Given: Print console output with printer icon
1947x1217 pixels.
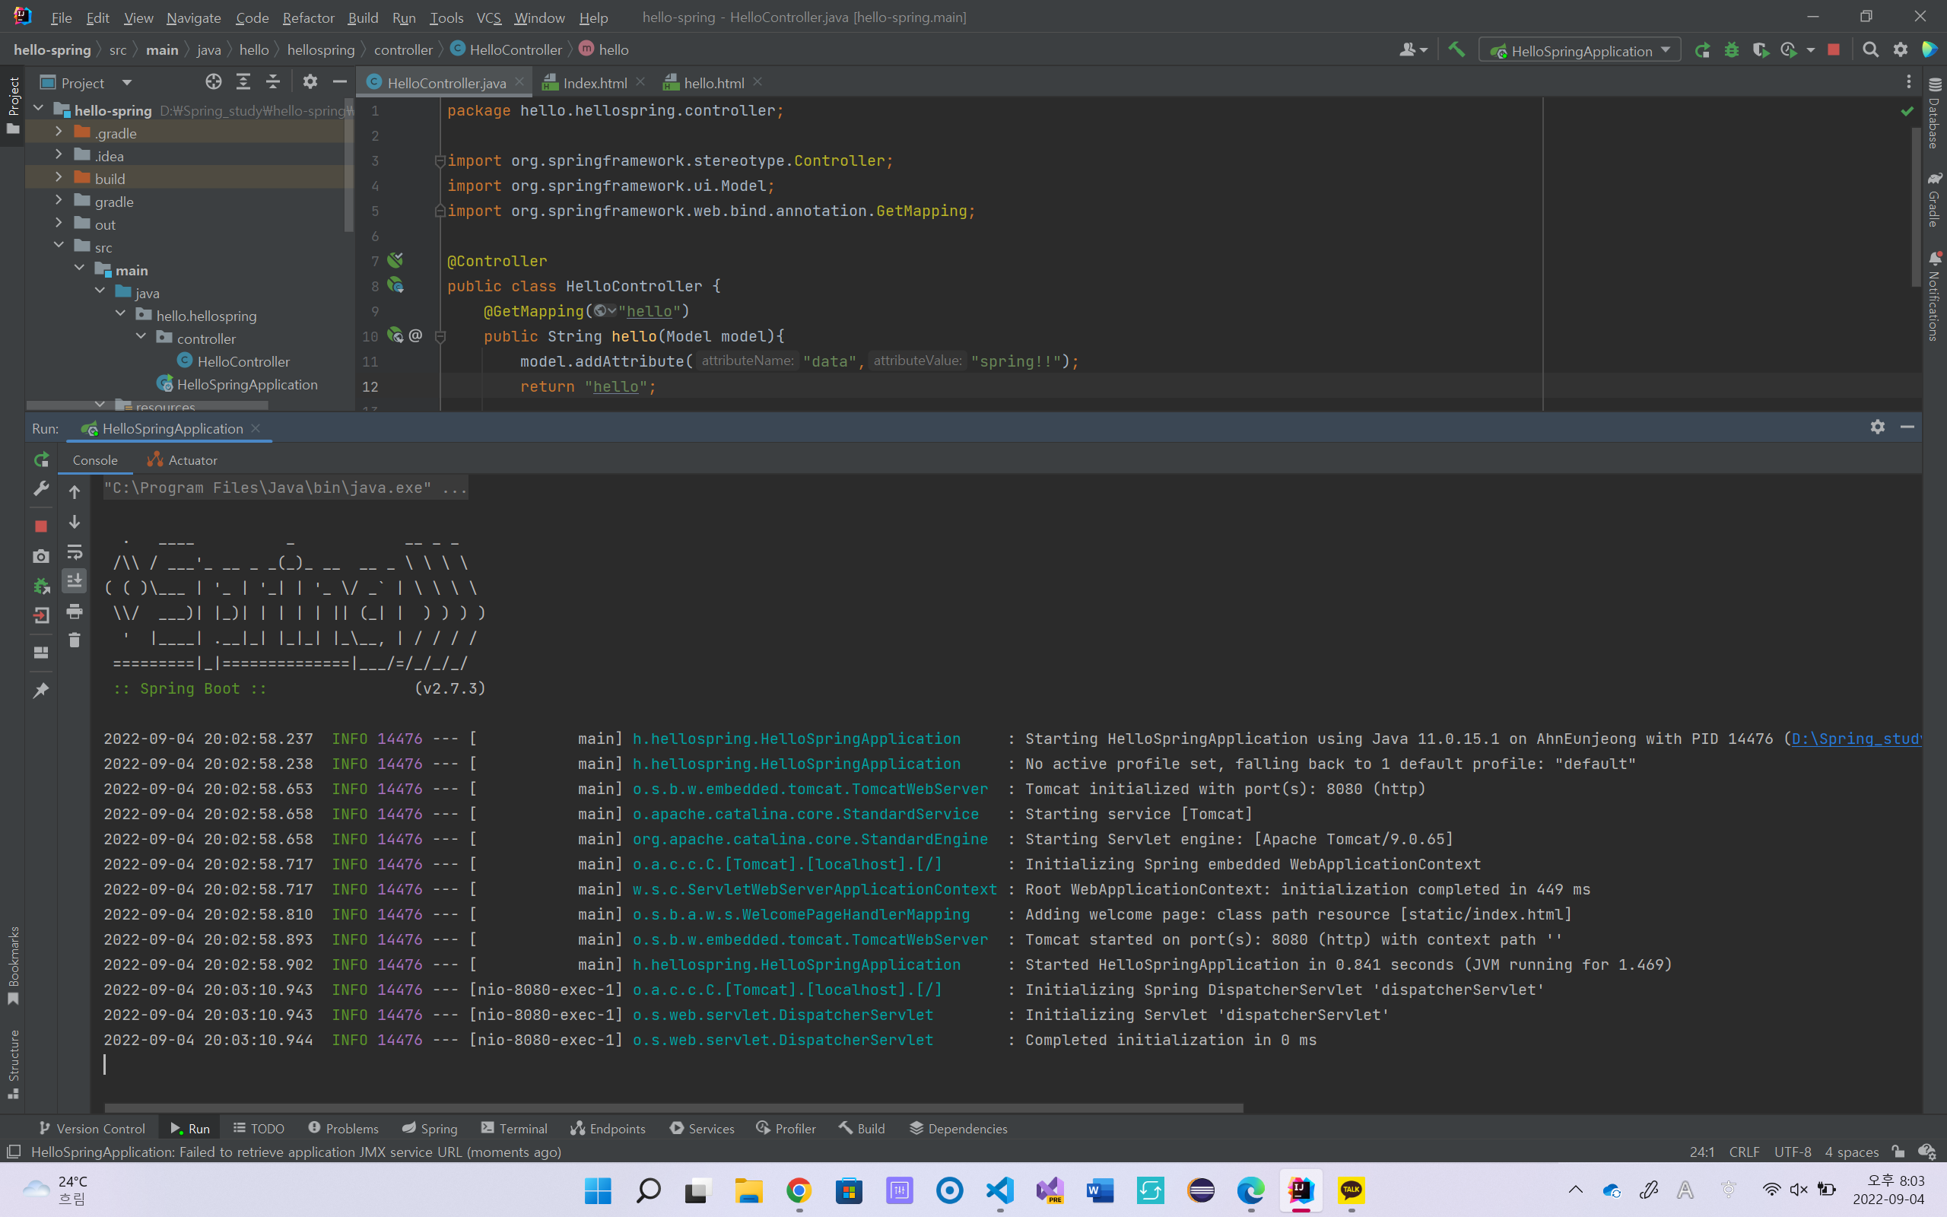Looking at the screenshot, I should click(74, 612).
